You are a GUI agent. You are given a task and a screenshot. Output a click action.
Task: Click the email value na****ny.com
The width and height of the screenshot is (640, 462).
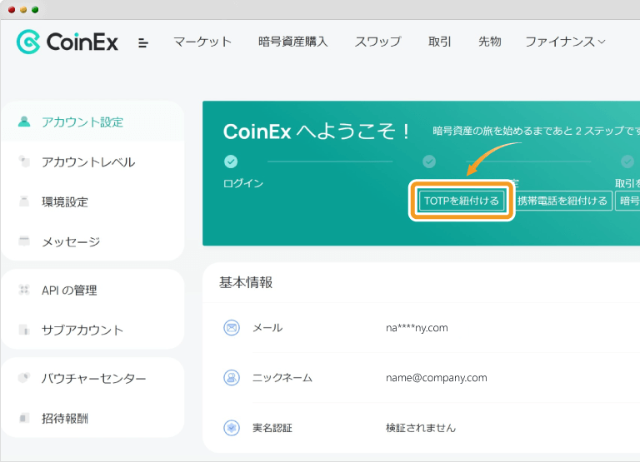tap(417, 328)
